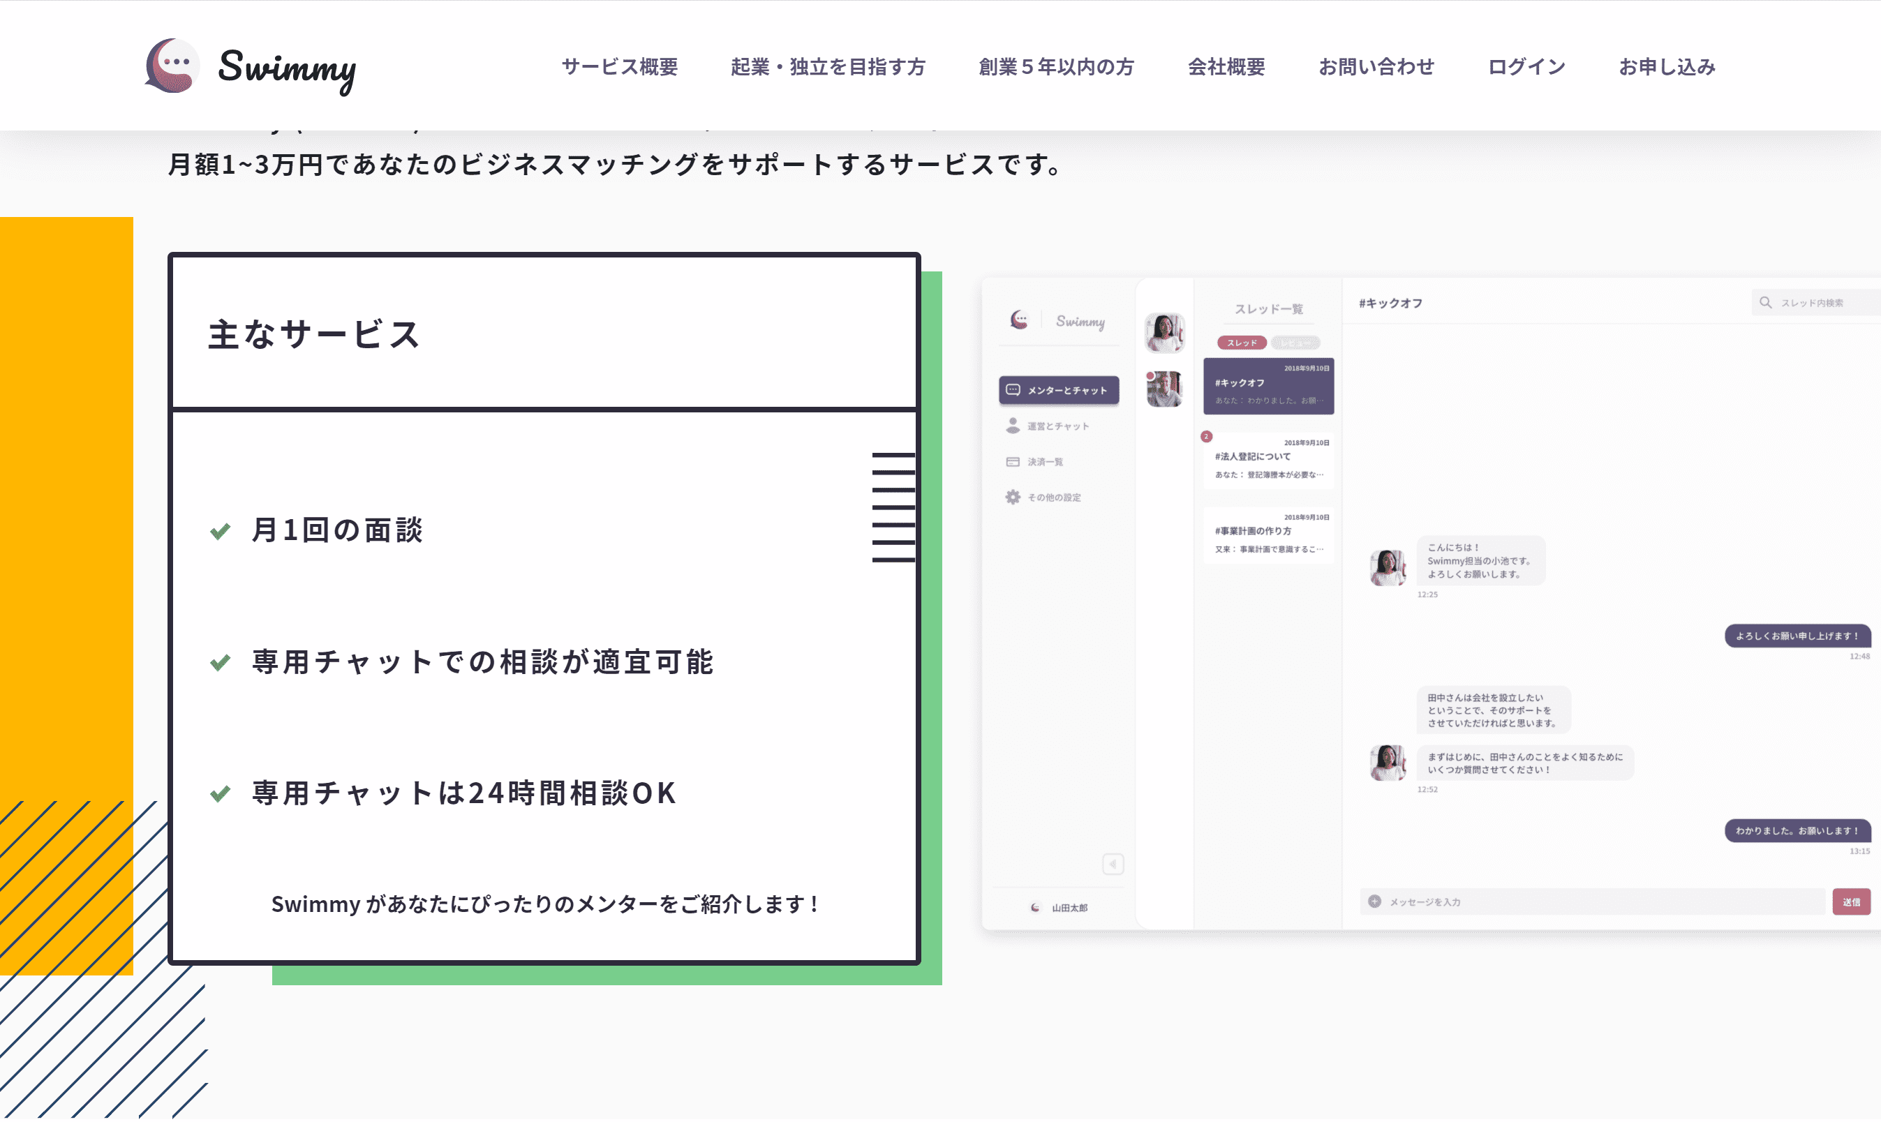Open the 決済一覧 card icon item
Screen dimensions: 1881x1122
[1013, 462]
